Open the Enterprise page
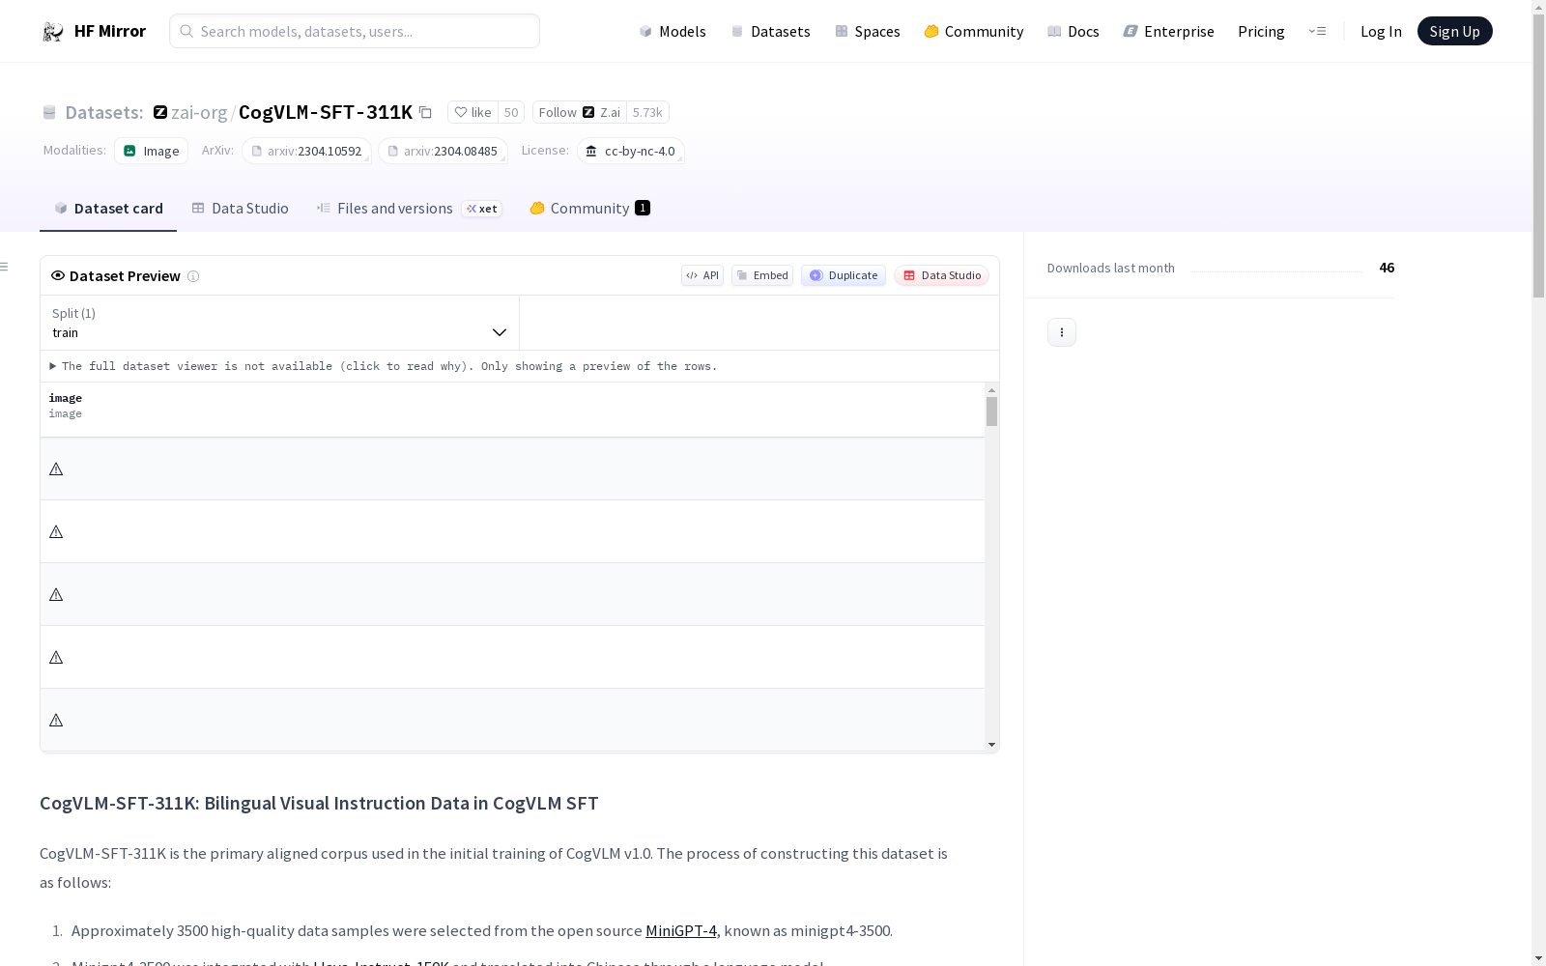 coord(1168,31)
